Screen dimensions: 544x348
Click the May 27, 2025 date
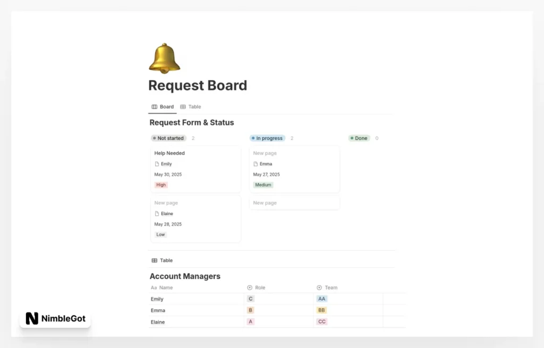tap(267, 174)
